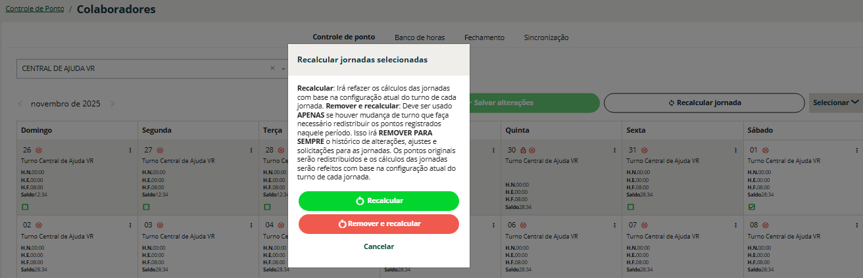Expand the Selecionar dropdown

pos(835,103)
